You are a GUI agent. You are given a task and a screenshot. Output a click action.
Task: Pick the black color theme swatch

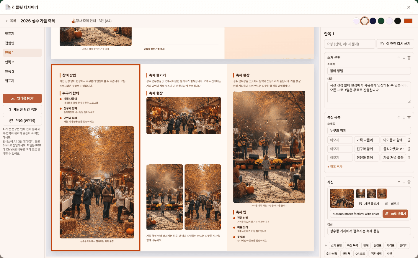click(398, 21)
